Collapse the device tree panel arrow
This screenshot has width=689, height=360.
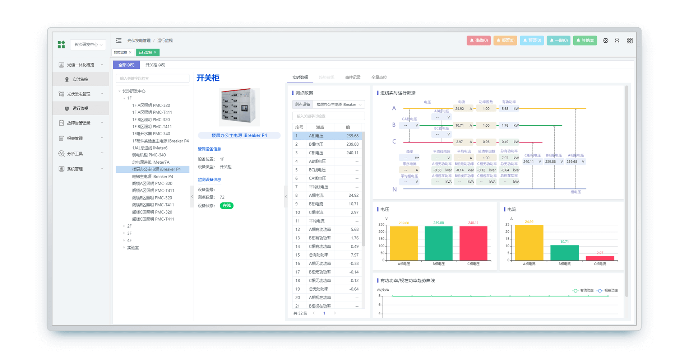point(192,197)
